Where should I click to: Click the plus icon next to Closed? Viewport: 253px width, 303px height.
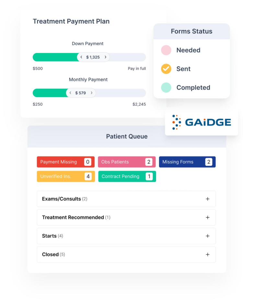coord(208,254)
